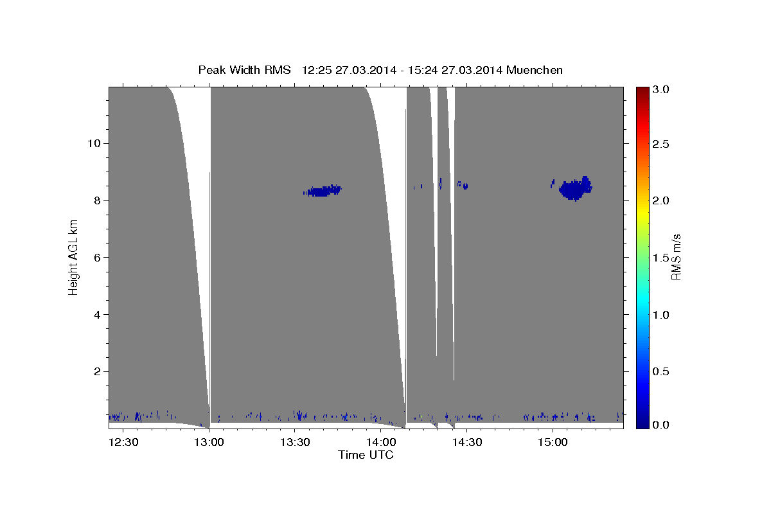771x514 pixels.
Task: Click the blue cloud blob near 13:40
Action: click(322, 191)
